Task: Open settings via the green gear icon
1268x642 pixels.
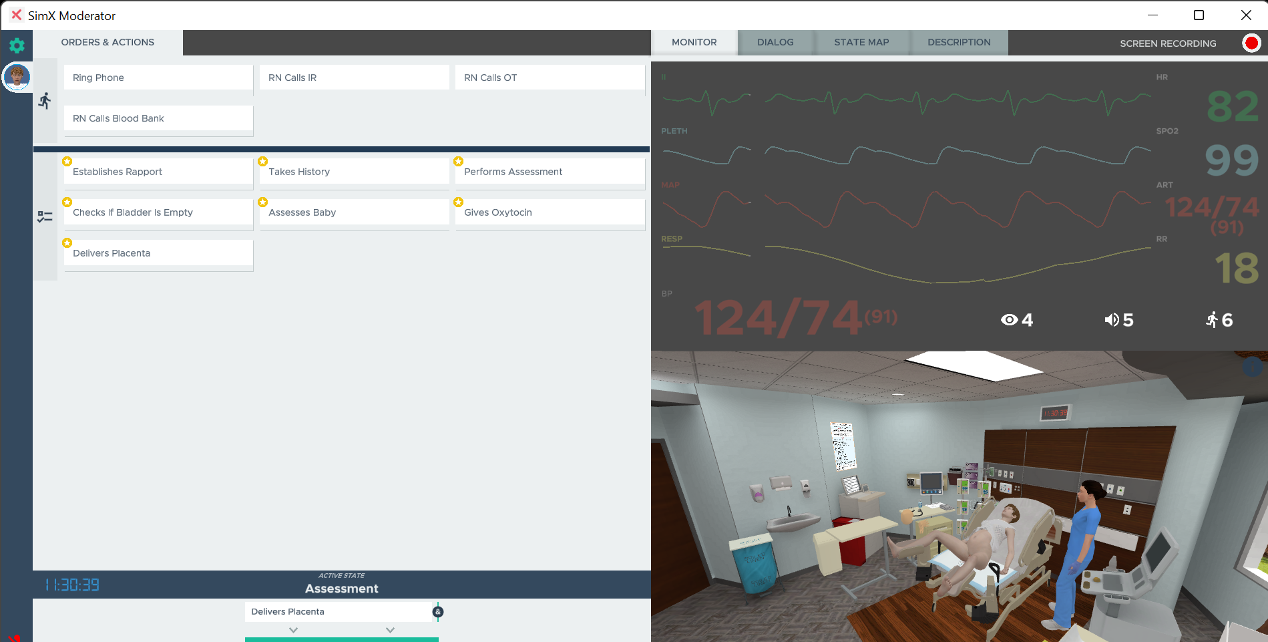Action: (17, 45)
